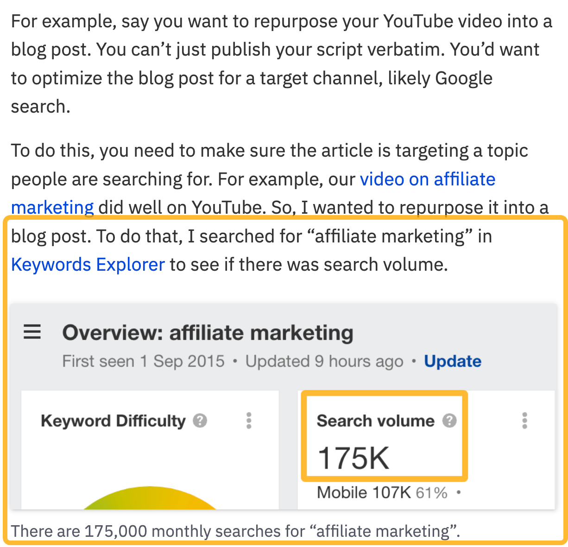Click the 175K search volume value
This screenshot has width=568, height=547.
pyautogui.click(x=353, y=458)
